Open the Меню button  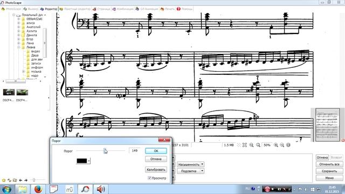tap(329, 178)
